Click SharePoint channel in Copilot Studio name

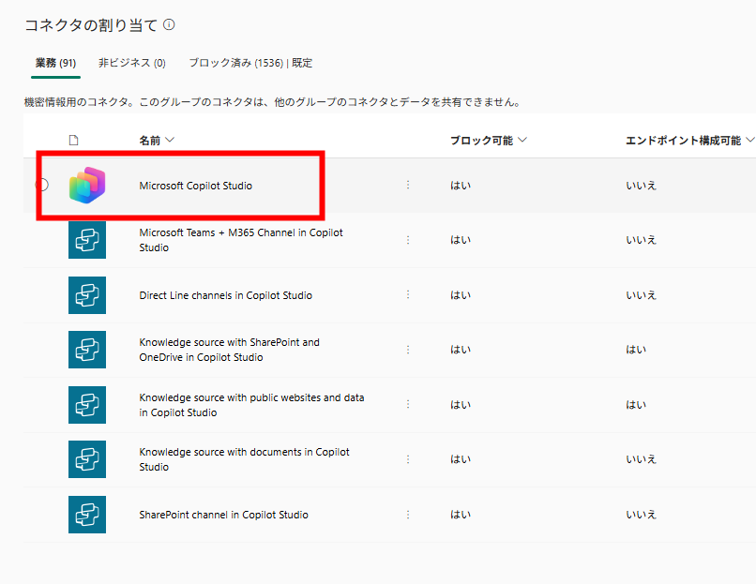(224, 515)
